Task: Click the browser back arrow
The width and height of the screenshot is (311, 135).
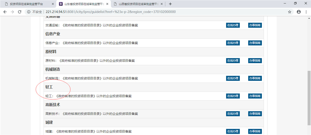Action: (x=5, y=12)
